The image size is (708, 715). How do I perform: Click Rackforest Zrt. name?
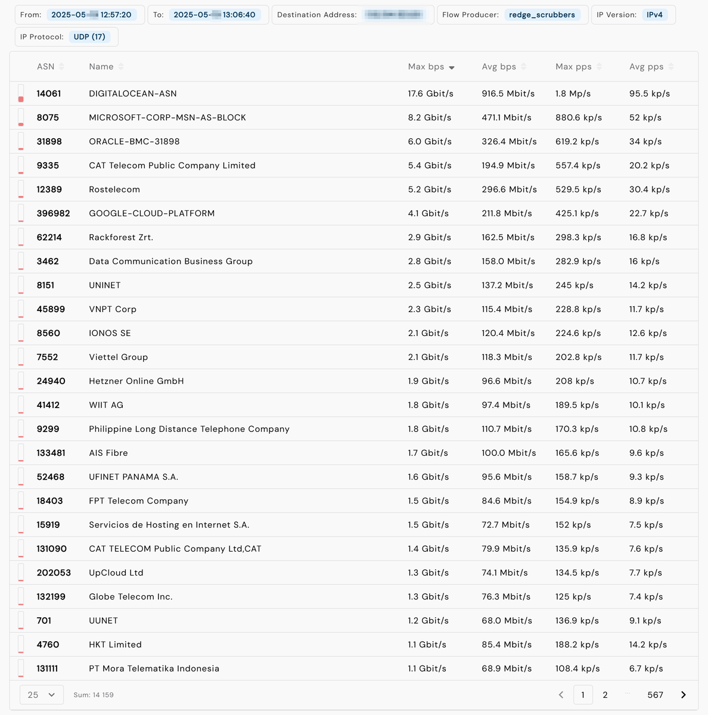coord(121,237)
